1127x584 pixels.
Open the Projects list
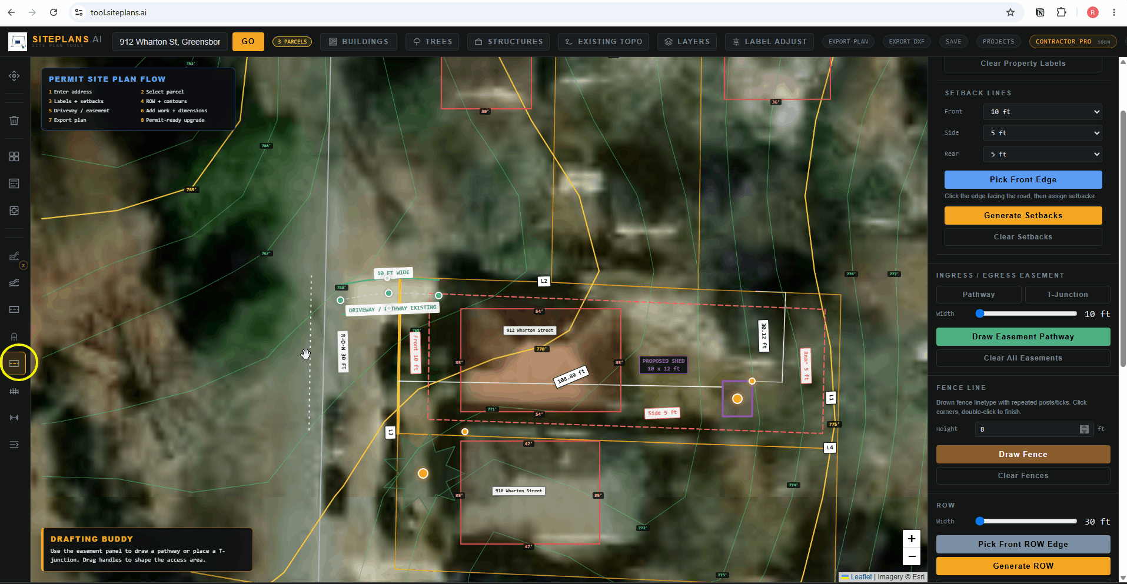[999, 42]
